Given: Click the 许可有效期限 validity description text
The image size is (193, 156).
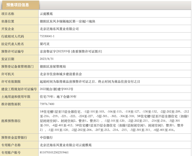Looking at the screenshot, I should point(90,82).
